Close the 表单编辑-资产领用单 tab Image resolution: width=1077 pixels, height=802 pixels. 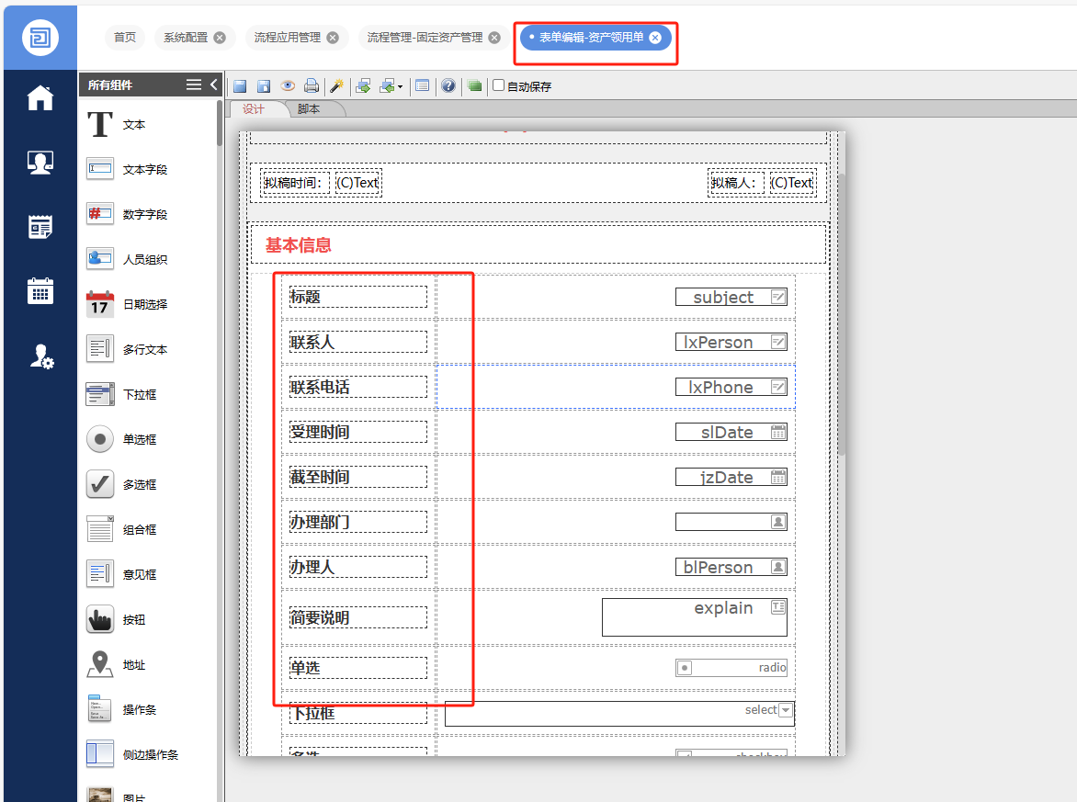pos(655,38)
